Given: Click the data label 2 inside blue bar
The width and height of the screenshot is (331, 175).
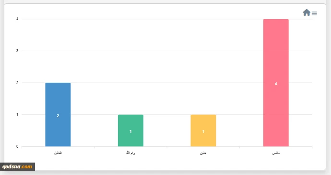Looking at the screenshot, I should point(58,116).
